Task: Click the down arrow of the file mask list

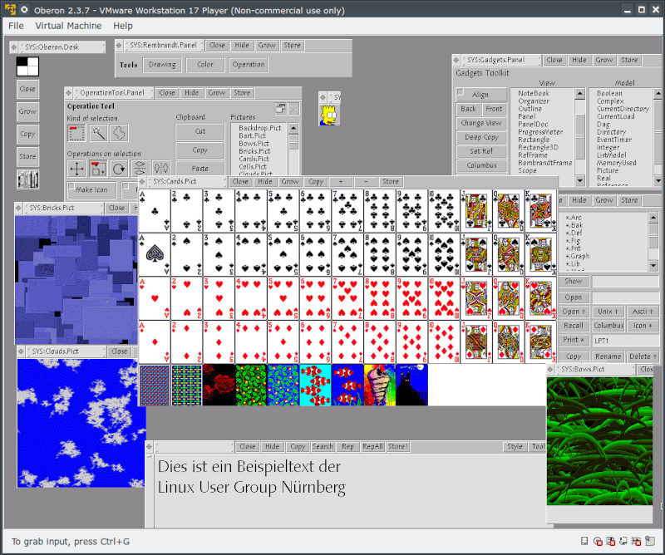Action: [x=653, y=266]
